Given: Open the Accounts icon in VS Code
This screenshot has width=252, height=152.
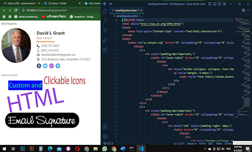Looking at the screenshot, I should 105,127.
